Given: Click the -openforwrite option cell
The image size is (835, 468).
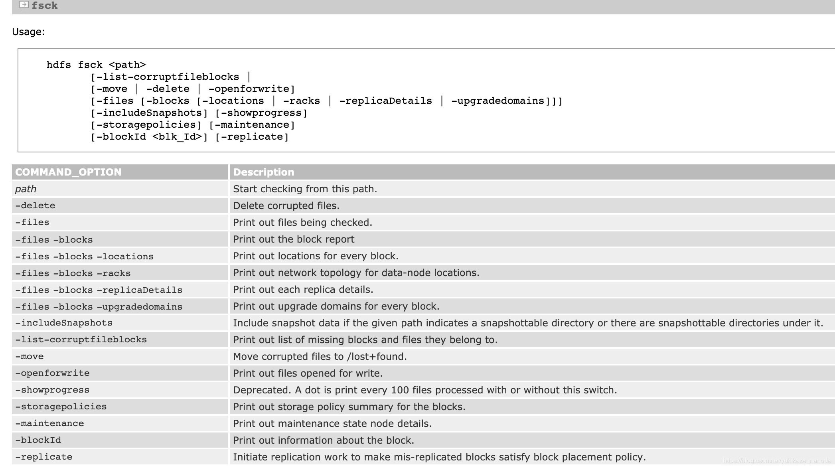Looking at the screenshot, I should click(x=52, y=373).
